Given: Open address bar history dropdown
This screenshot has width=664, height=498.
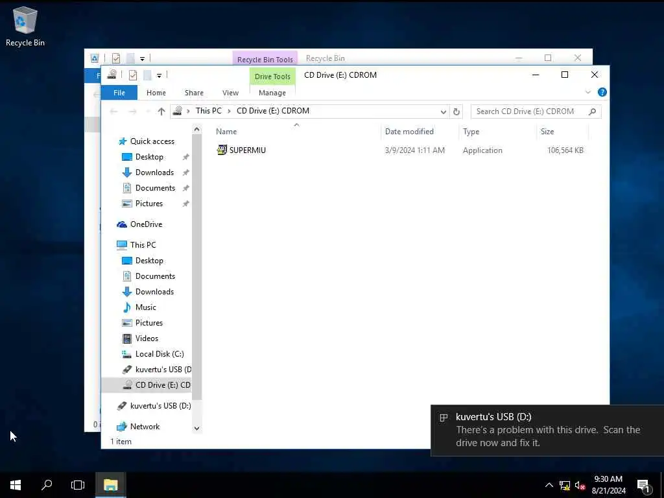Looking at the screenshot, I should pos(444,112).
